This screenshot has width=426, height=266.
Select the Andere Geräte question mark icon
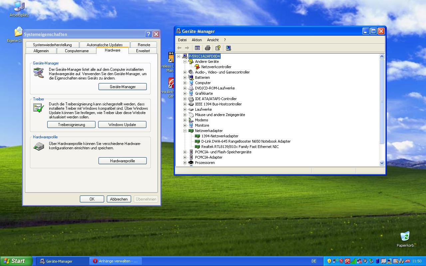click(191, 62)
